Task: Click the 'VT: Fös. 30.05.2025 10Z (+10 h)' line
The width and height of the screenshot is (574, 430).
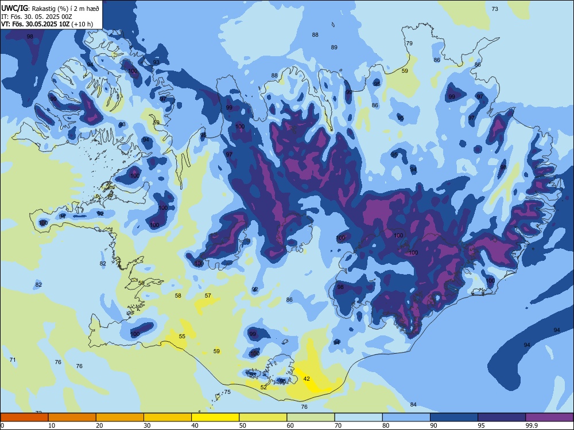Action: tap(47, 24)
